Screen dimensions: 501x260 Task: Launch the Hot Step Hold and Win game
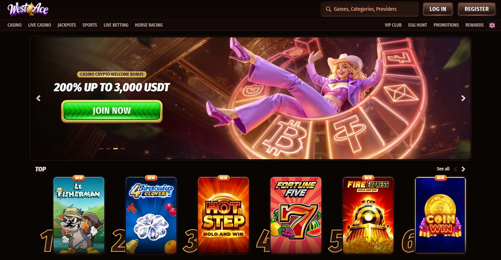click(223, 215)
